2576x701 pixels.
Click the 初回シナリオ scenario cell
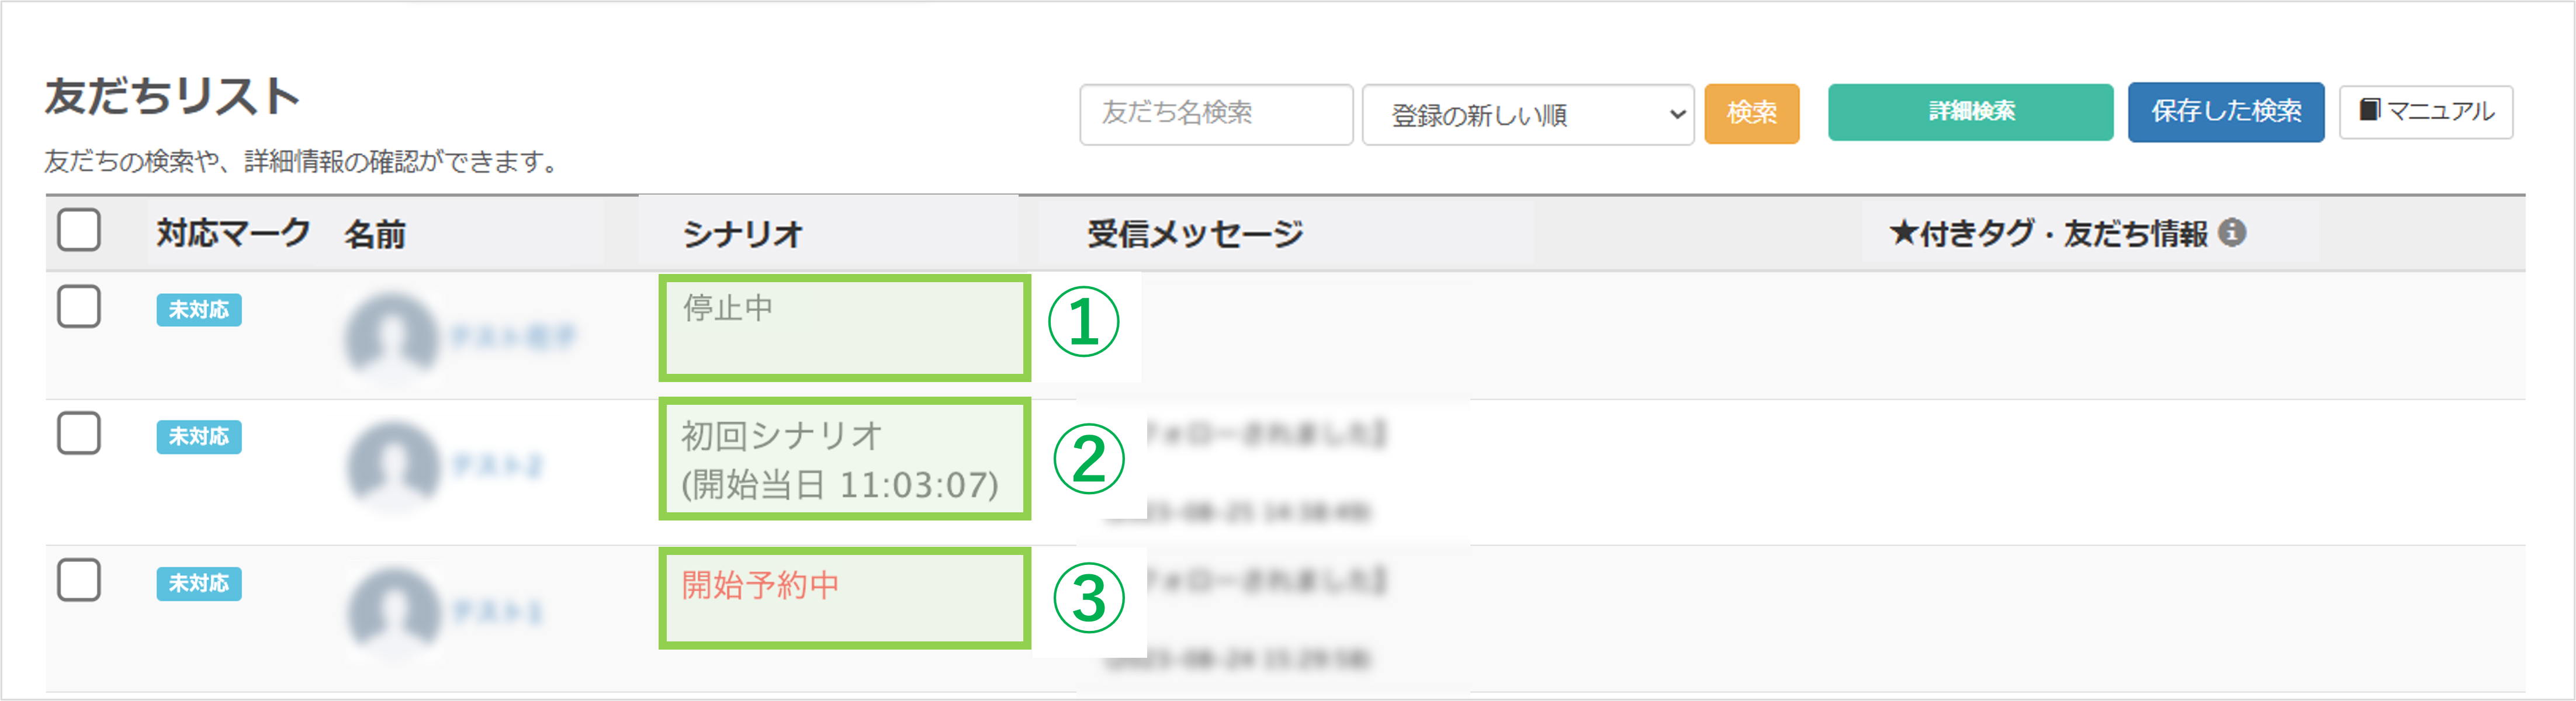782,436
